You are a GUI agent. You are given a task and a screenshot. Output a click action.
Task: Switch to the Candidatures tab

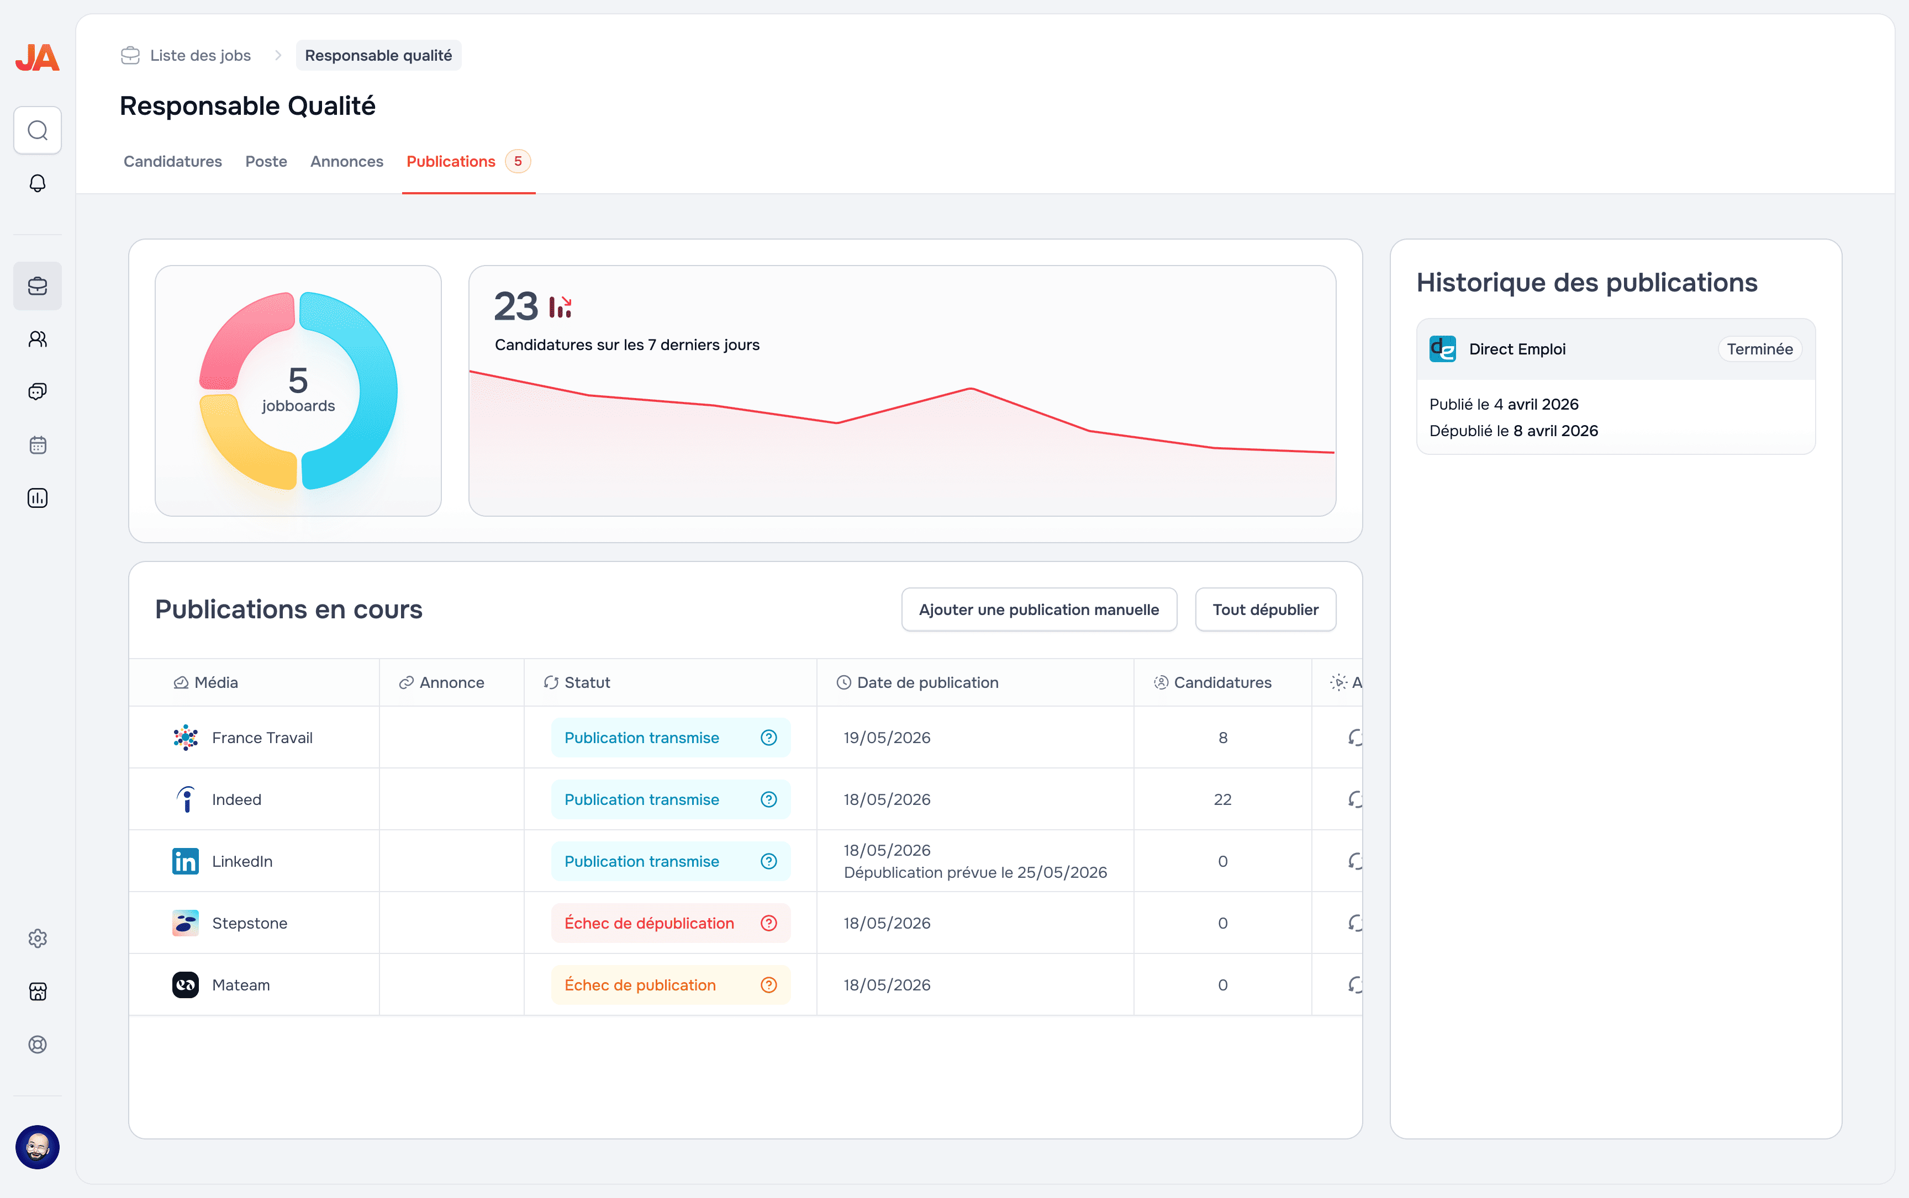173,162
